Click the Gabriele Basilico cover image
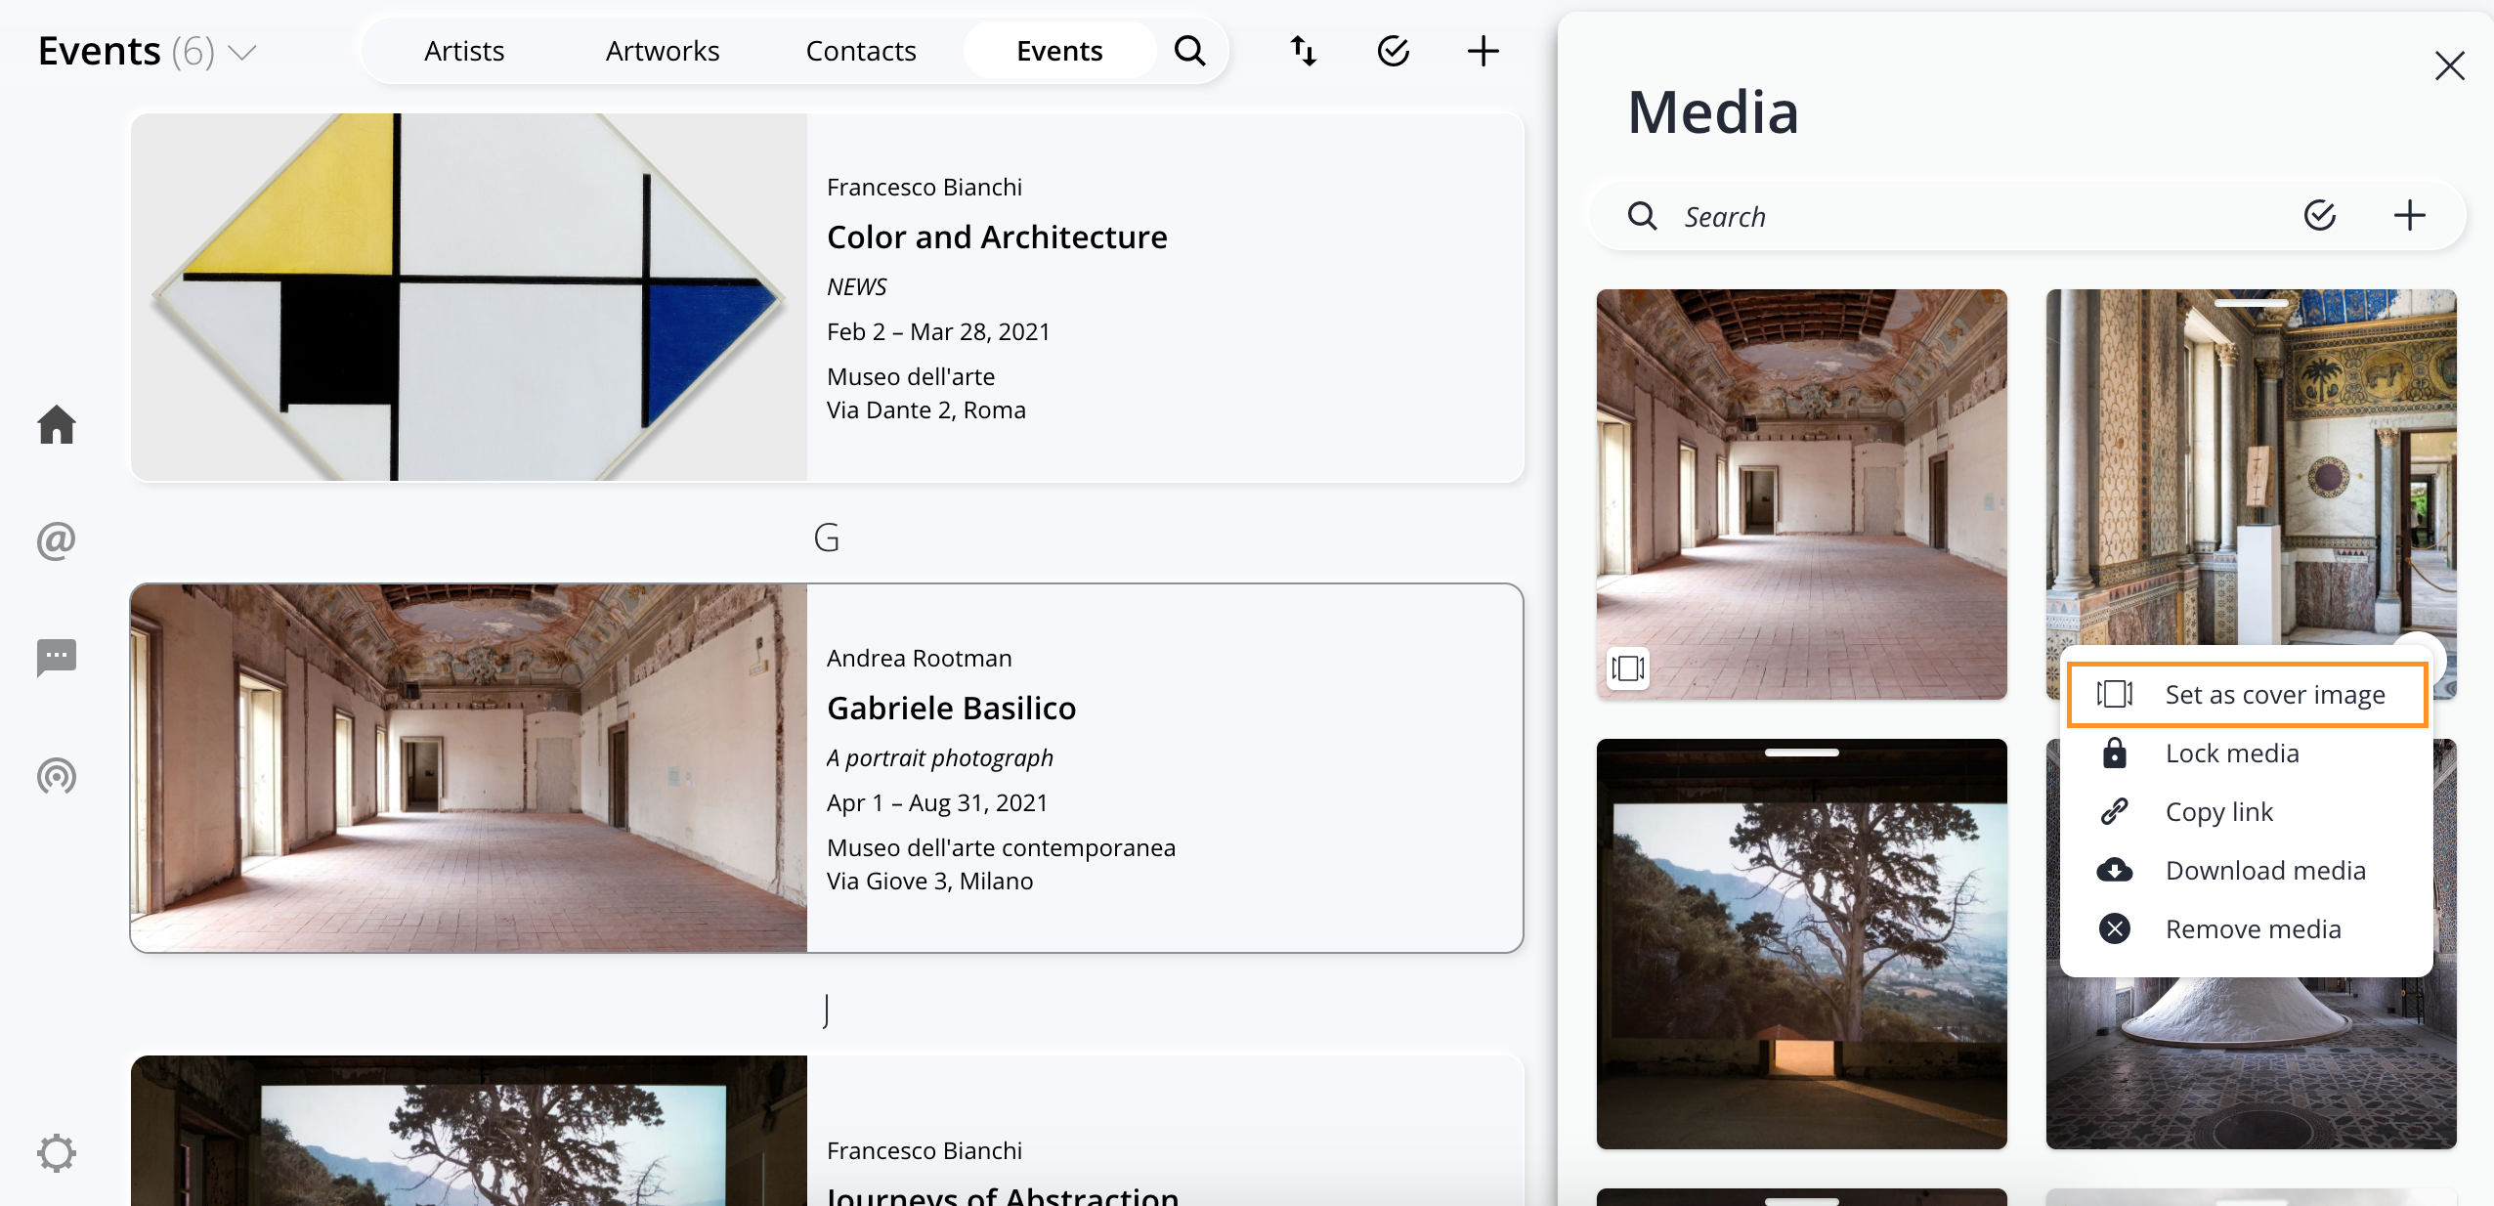The image size is (2494, 1206). pos(469,768)
